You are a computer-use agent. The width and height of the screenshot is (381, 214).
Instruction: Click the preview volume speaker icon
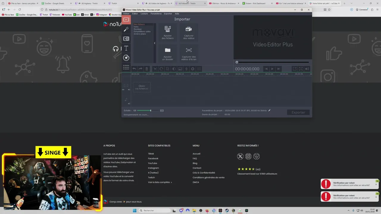(307, 69)
